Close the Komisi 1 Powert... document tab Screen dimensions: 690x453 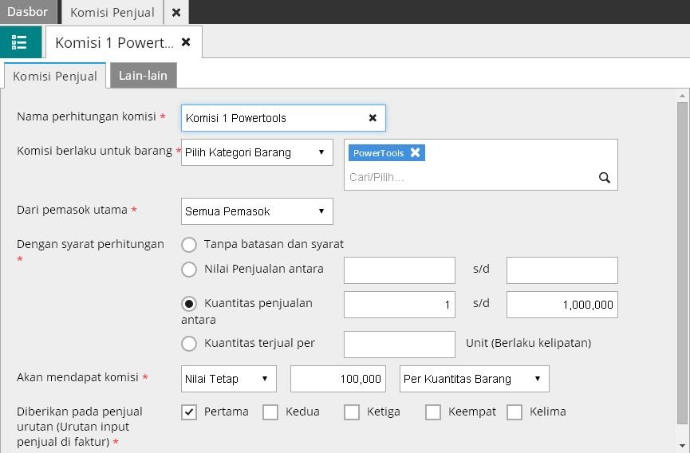pyautogui.click(x=186, y=42)
